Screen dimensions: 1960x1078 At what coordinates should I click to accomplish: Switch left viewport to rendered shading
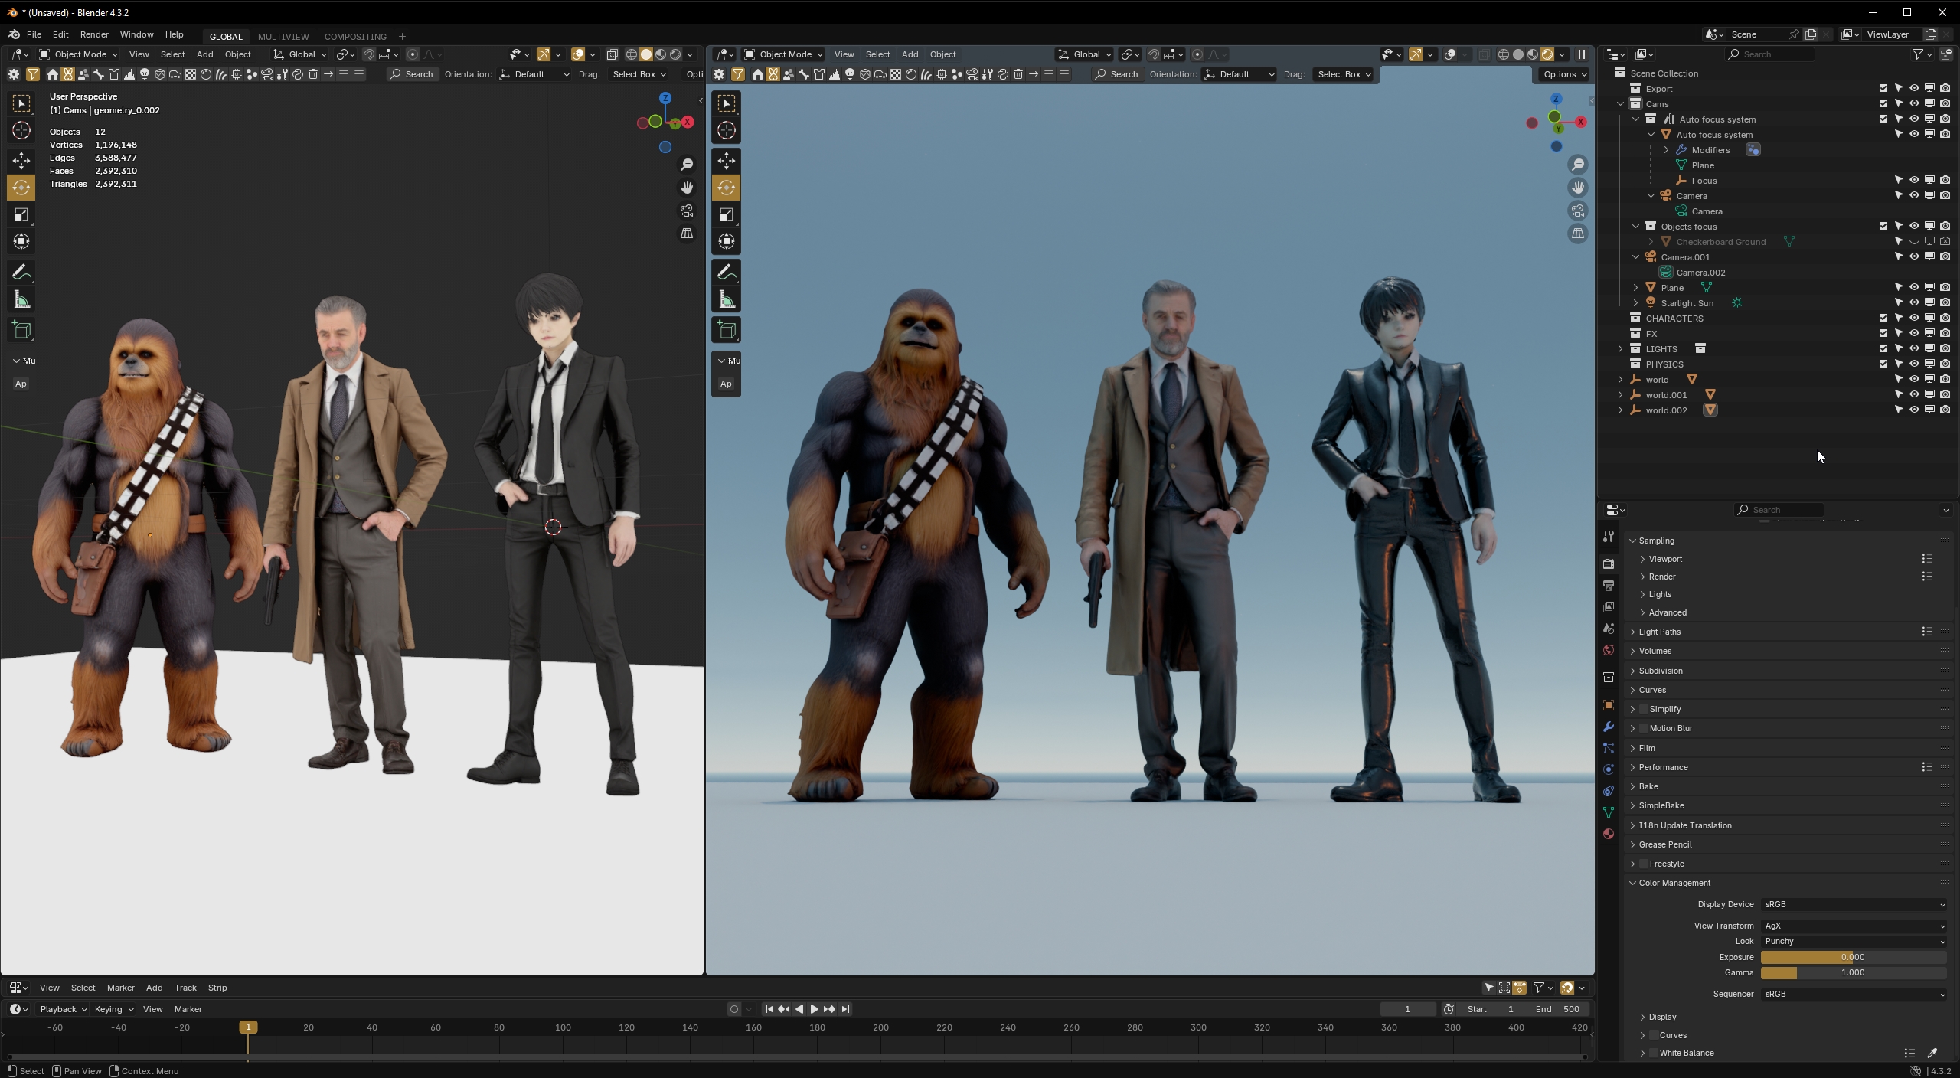click(675, 54)
